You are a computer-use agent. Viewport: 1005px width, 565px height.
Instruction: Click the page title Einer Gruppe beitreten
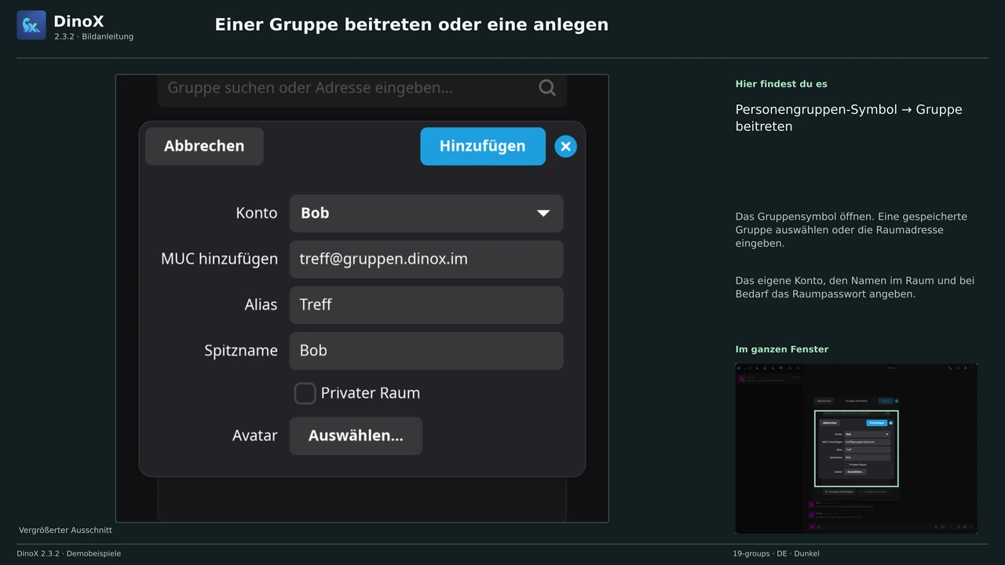point(411,24)
